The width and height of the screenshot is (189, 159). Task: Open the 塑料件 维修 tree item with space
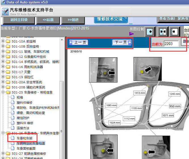[x=25, y=123]
